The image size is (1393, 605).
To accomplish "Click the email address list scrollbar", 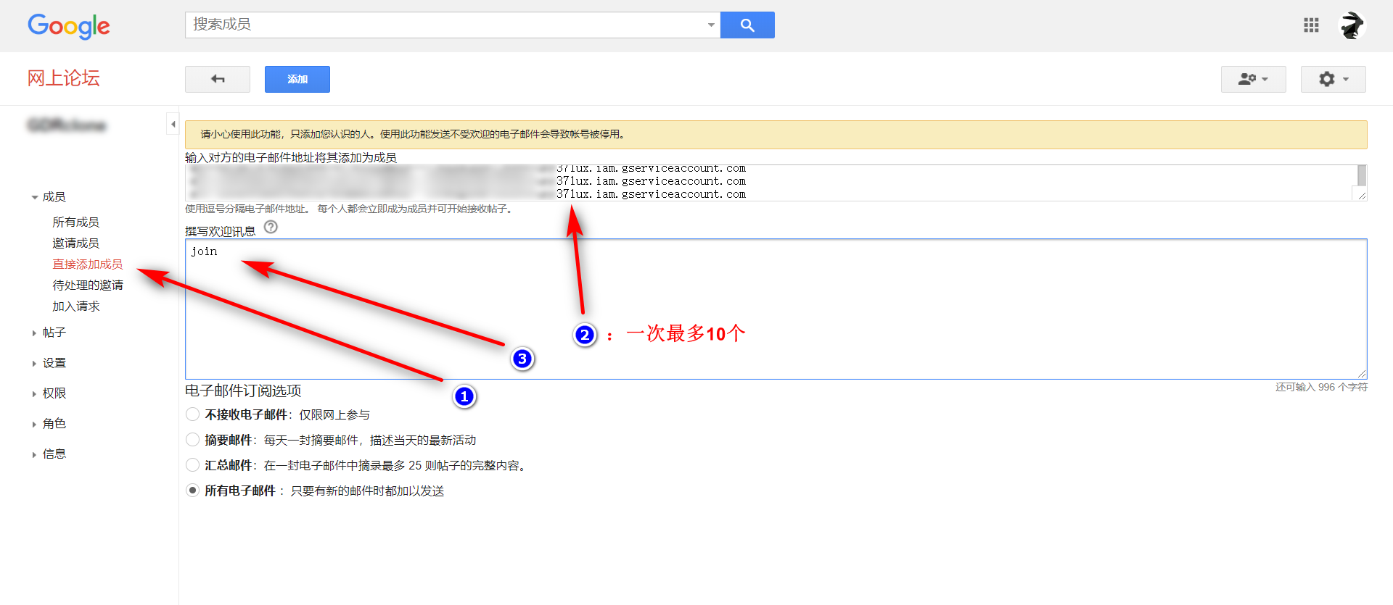I will [1362, 176].
